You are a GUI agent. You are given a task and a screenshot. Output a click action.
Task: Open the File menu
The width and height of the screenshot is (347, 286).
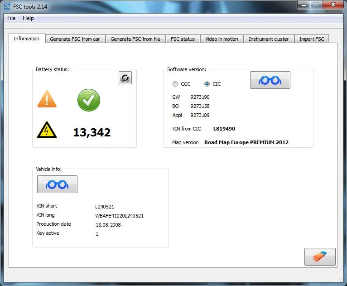coord(11,18)
